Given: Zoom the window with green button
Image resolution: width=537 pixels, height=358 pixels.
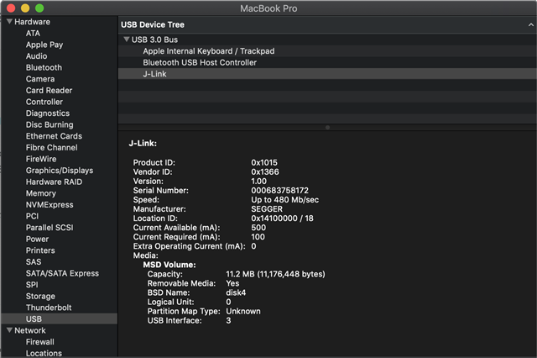Looking at the screenshot, I should coord(39,8).
